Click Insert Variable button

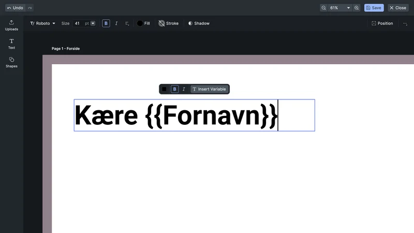(x=209, y=89)
